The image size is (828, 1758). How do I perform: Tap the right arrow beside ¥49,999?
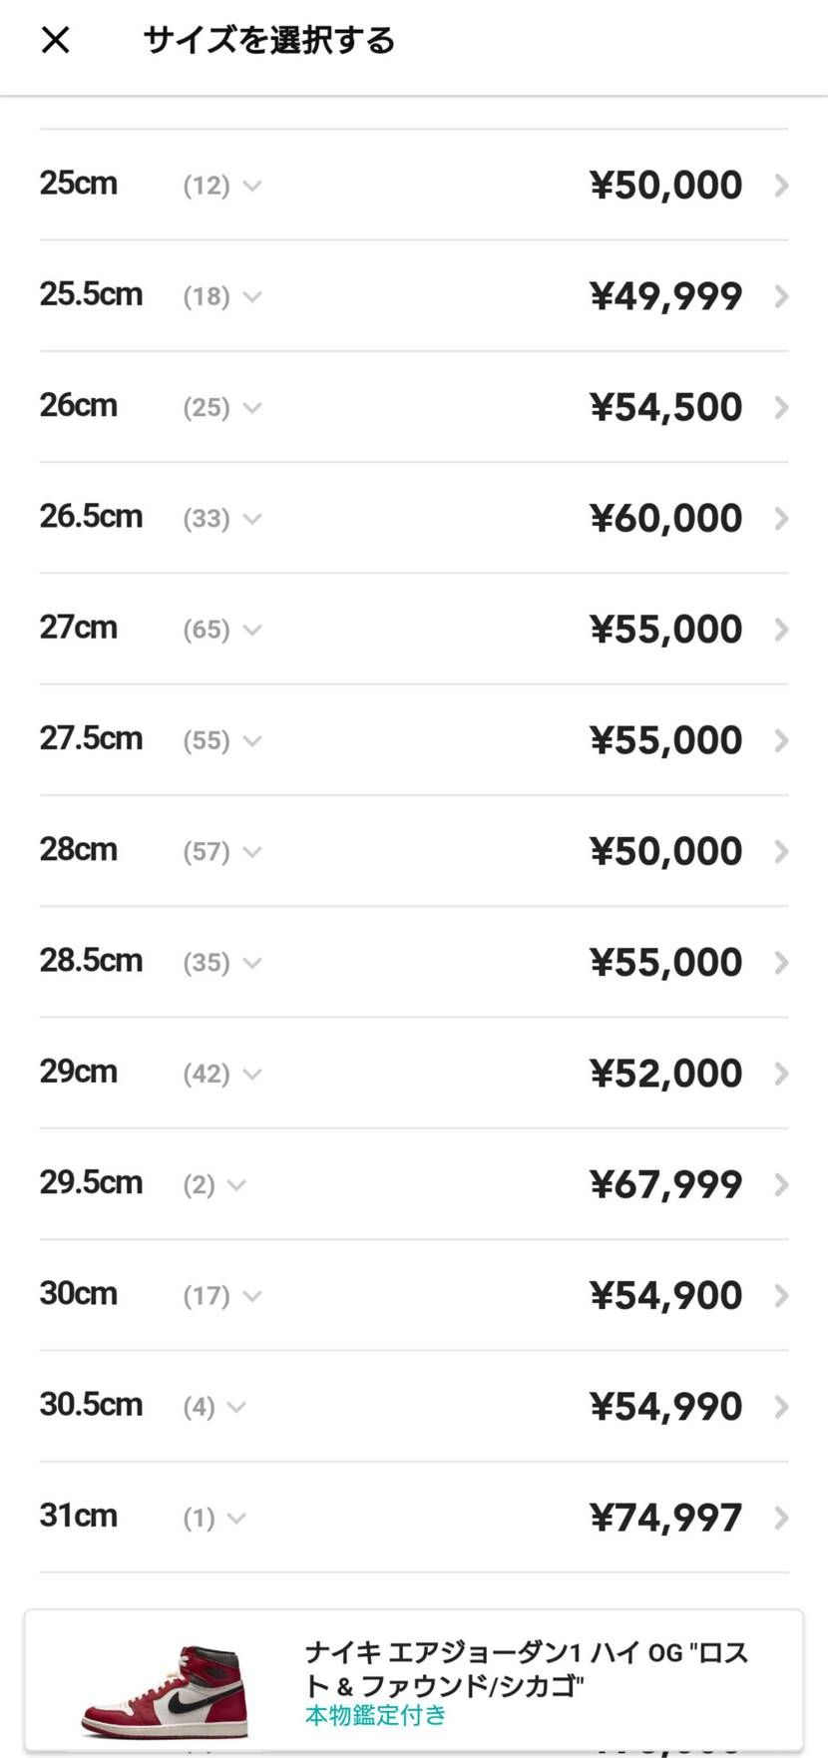782,296
